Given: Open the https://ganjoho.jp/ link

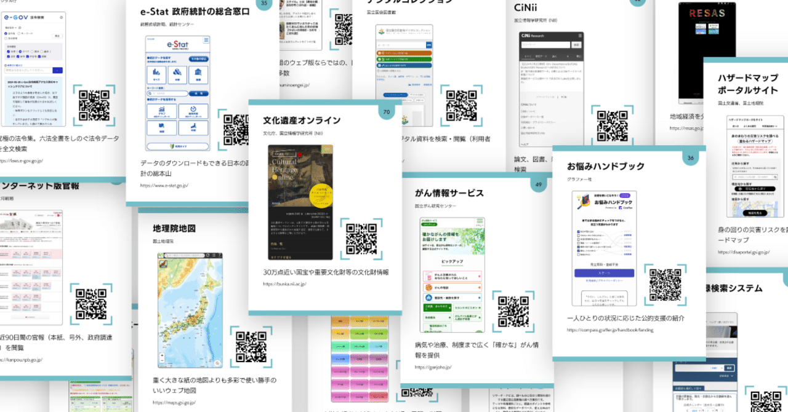Looking at the screenshot, I should click(433, 367).
